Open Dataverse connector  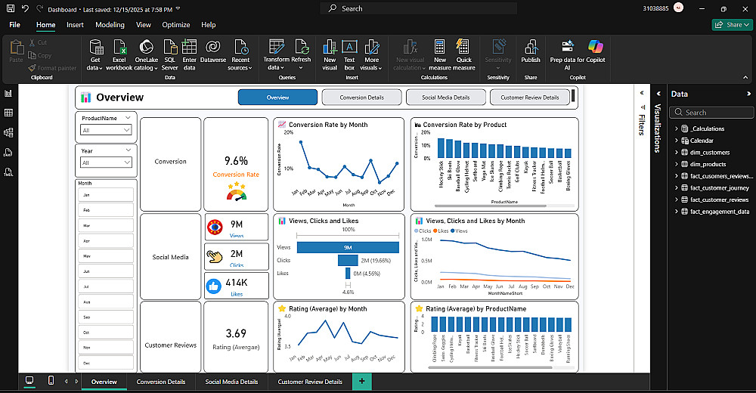tap(213, 51)
